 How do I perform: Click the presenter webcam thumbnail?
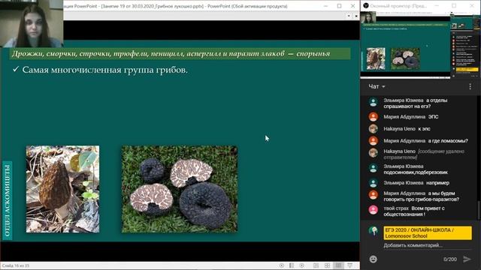[x=32, y=23]
